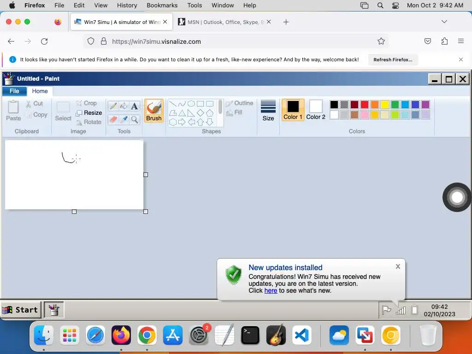Select the Color picker eyedropper tool
Screen dimensions: 472x354
[124, 119]
